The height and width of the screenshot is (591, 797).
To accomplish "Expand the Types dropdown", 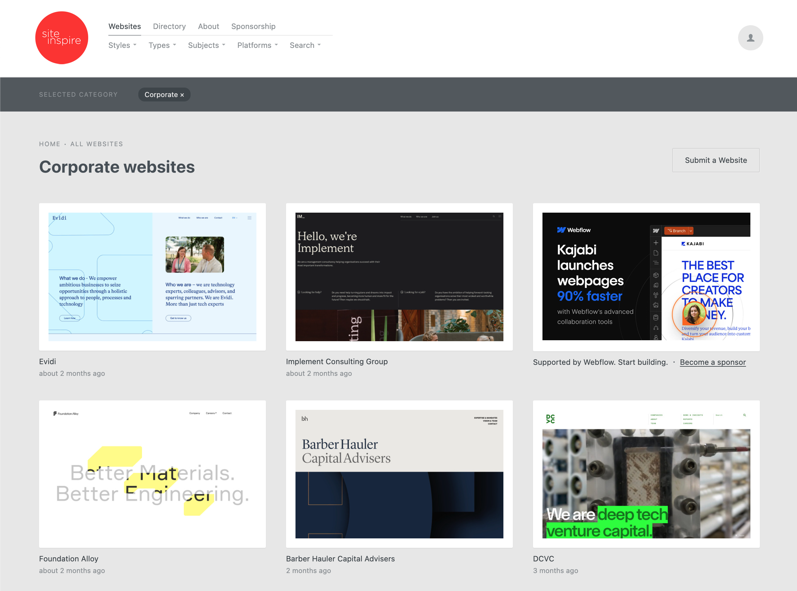I will (x=163, y=45).
